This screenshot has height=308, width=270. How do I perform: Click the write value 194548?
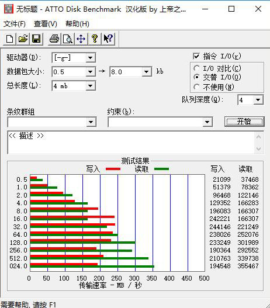[220, 266]
